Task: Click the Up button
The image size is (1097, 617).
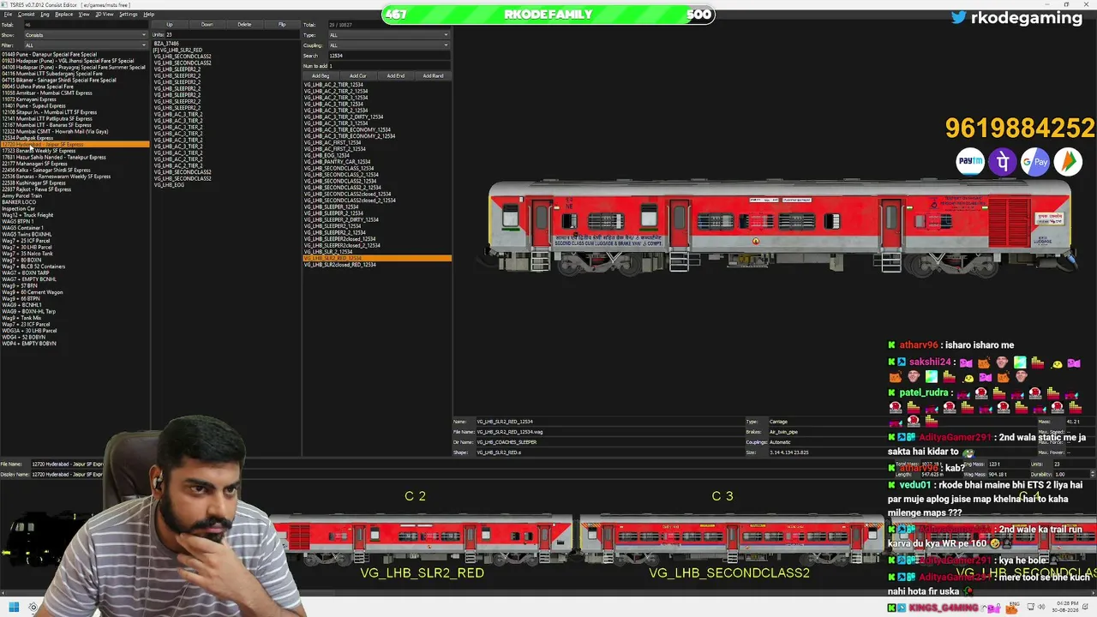Action: point(170,25)
